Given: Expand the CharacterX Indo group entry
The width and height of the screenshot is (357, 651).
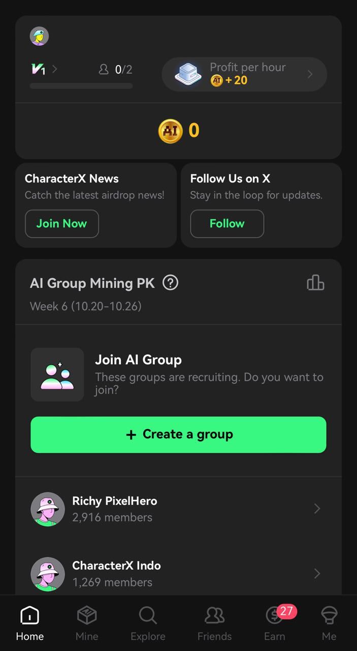Looking at the screenshot, I should (x=178, y=574).
